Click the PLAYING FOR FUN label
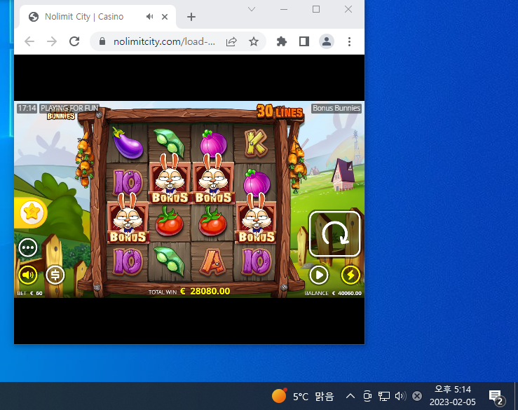The height and width of the screenshot is (410, 518). 69,108
